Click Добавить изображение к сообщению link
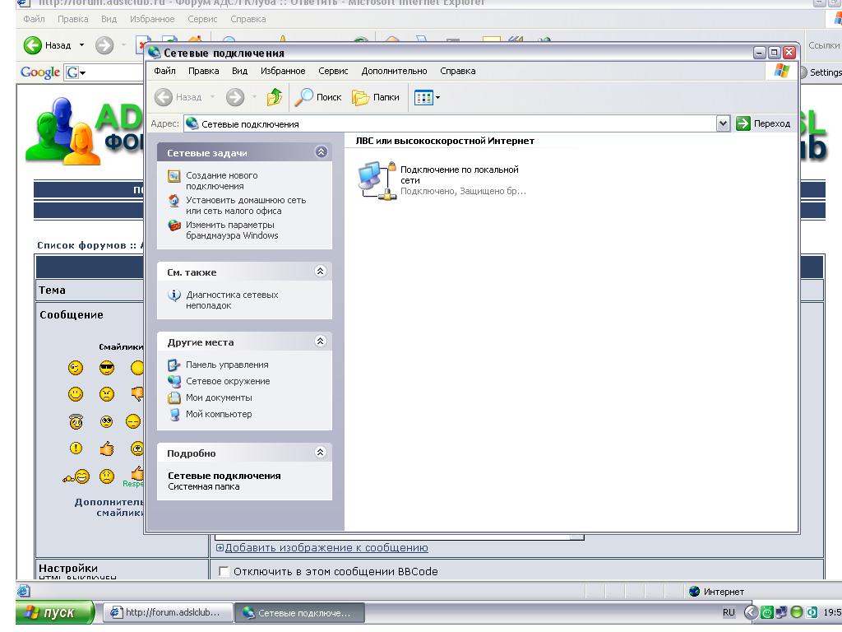 [326, 548]
